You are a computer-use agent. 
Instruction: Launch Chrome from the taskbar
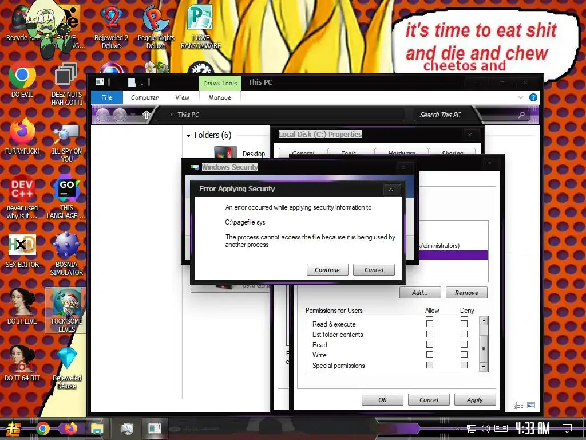point(43,429)
